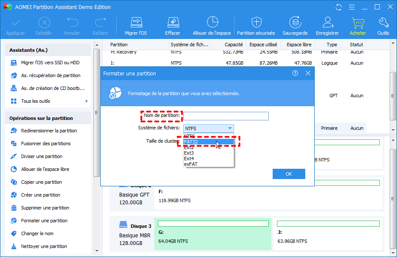Screen dimensions: 397x257
Task: Open Partition sécurisée shield tool
Action: tap(256, 26)
